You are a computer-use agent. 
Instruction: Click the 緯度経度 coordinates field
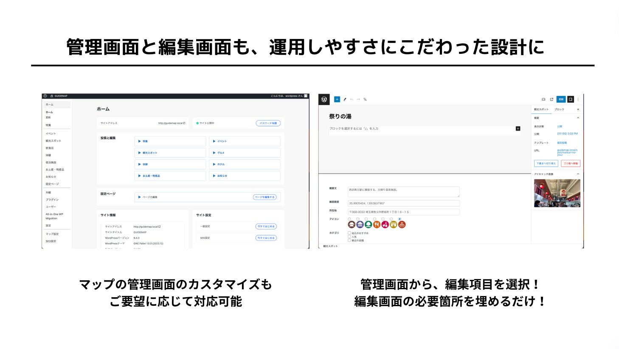[403, 203]
